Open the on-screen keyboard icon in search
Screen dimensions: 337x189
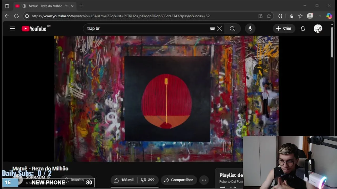pos(212,29)
